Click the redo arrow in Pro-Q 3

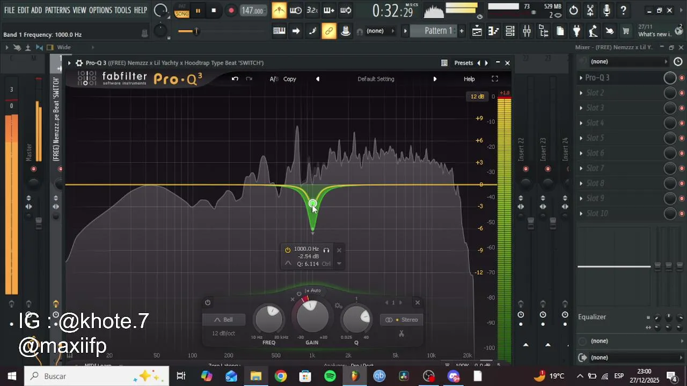249,79
